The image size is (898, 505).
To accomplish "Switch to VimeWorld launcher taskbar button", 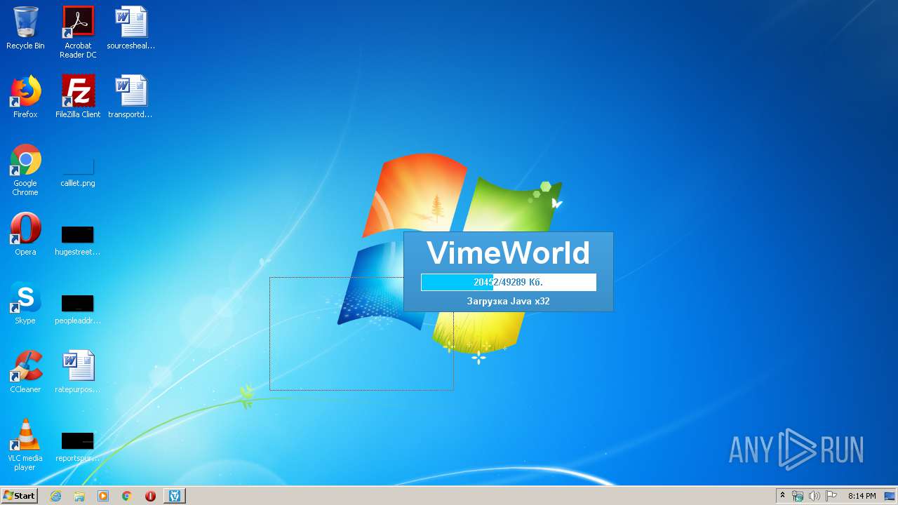I will click(175, 496).
